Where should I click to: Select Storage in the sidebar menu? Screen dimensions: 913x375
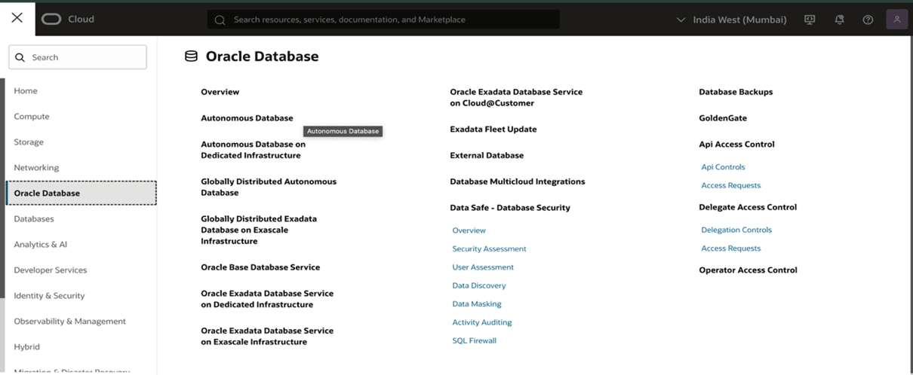point(29,142)
